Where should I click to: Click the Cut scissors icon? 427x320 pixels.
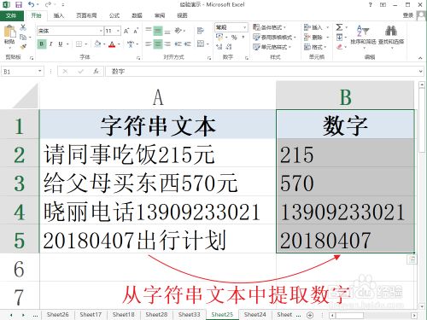23,27
